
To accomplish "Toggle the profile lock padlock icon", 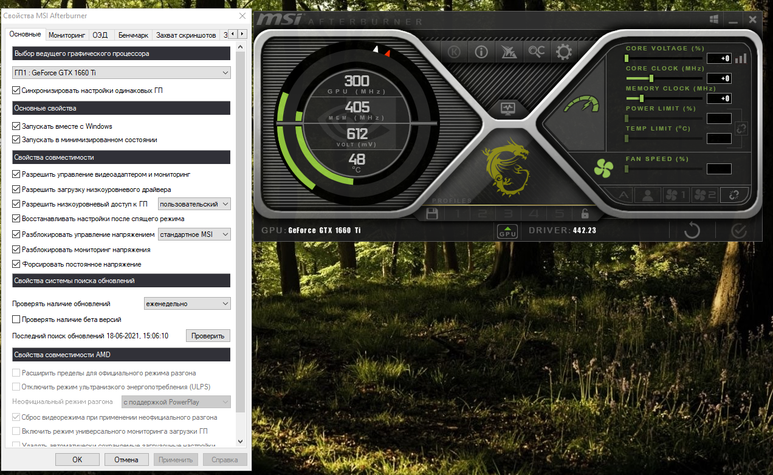I will point(585,214).
